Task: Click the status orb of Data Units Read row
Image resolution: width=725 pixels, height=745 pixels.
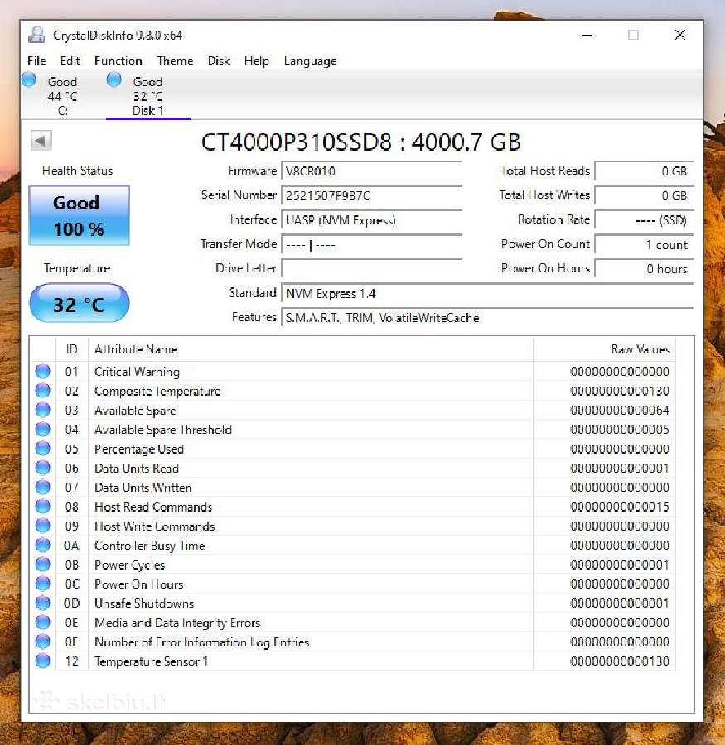Action: (x=43, y=468)
